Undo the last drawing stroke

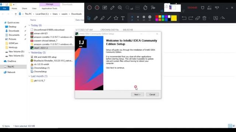pyautogui.click(x=184, y=18)
